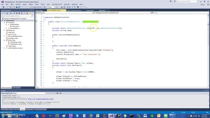Toggle word wrap in Output toolbar
Image resolution: width=210 pixels, height=118 pixels.
60,93
